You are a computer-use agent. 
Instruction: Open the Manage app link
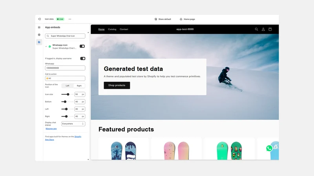(x=51, y=129)
